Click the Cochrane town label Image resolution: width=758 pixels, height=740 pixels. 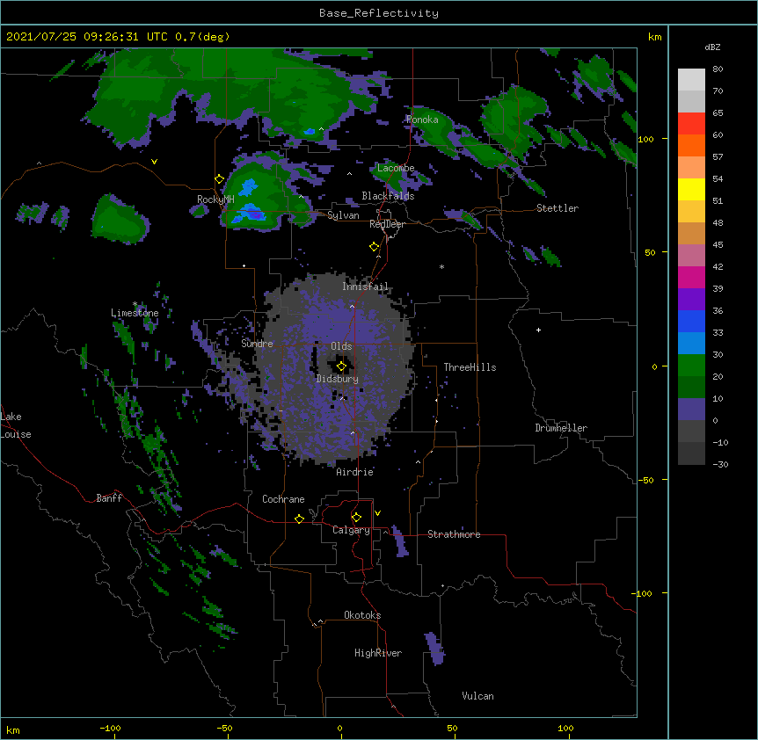click(283, 499)
